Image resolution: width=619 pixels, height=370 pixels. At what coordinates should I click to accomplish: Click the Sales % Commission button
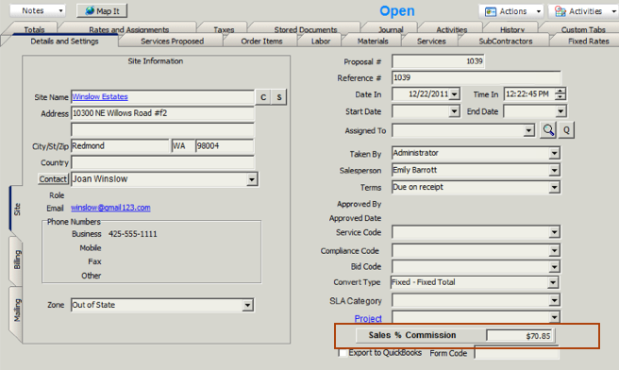(x=412, y=335)
